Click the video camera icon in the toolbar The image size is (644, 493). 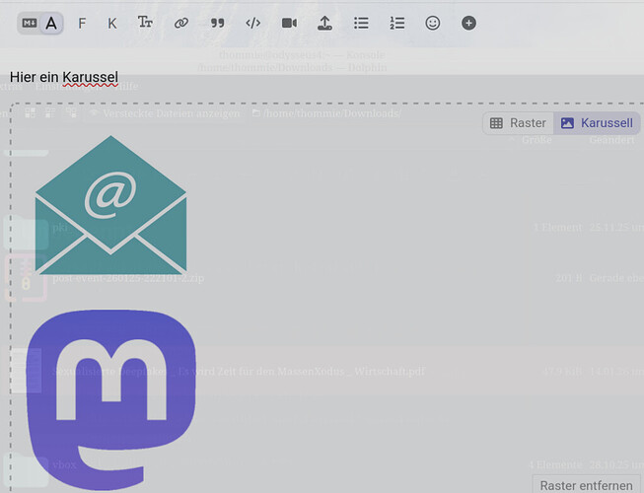click(x=289, y=23)
